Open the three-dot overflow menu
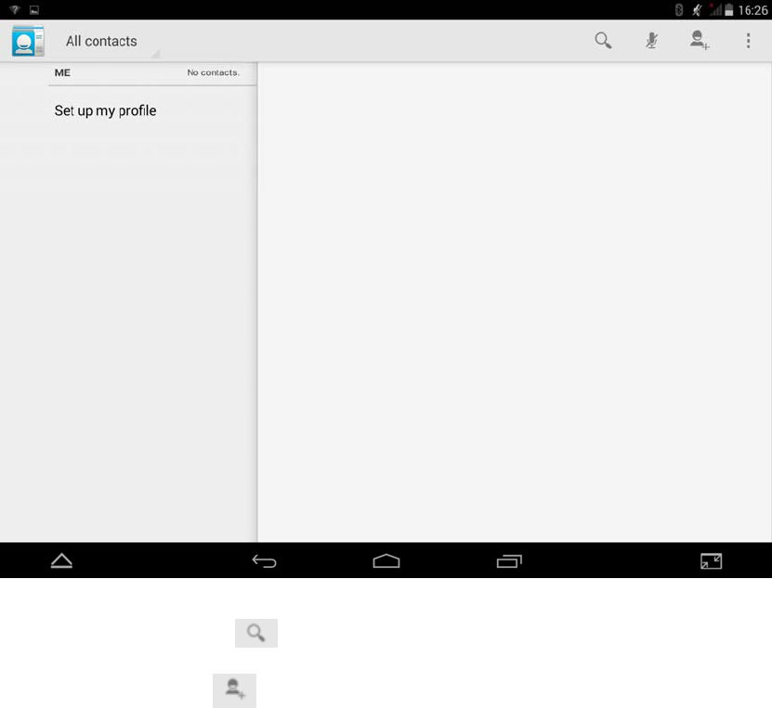This screenshot has width=772, height=708. 748,40
